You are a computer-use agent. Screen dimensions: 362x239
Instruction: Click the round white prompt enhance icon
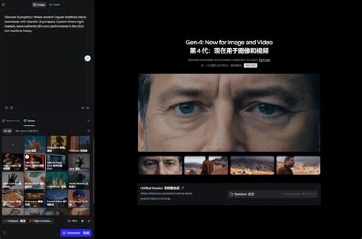[x=87, y=58]
